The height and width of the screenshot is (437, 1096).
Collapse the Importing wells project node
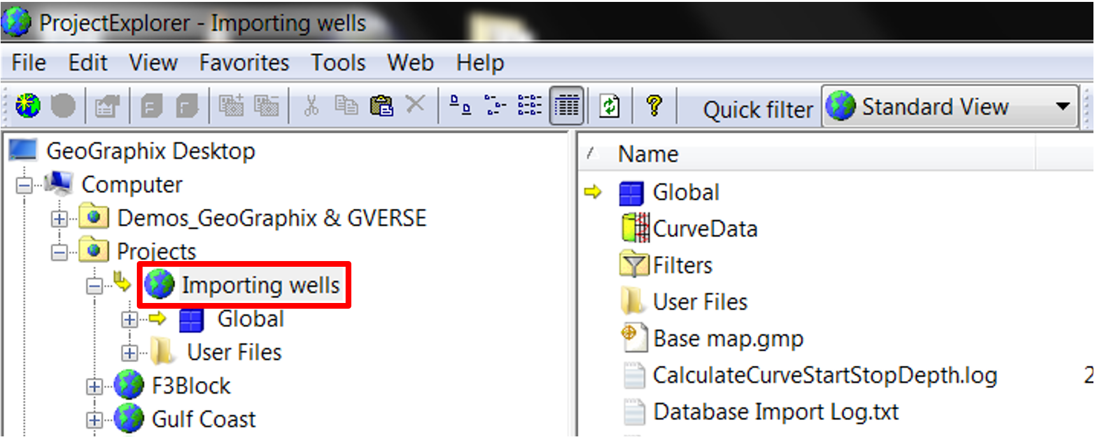click(94, 286)
